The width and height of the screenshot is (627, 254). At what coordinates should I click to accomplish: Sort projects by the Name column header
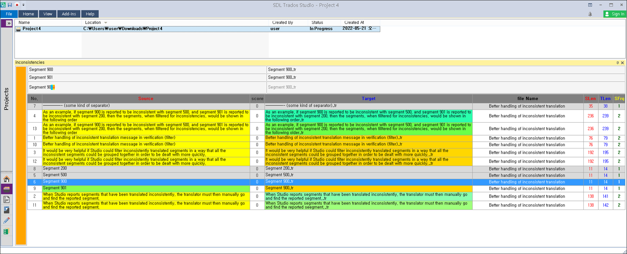point(24,23)
